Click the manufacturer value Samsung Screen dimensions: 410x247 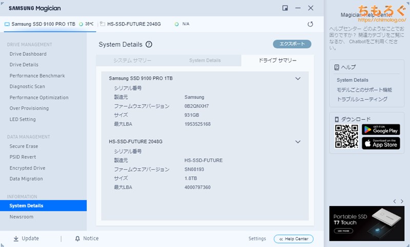click(x=194, y=97)
